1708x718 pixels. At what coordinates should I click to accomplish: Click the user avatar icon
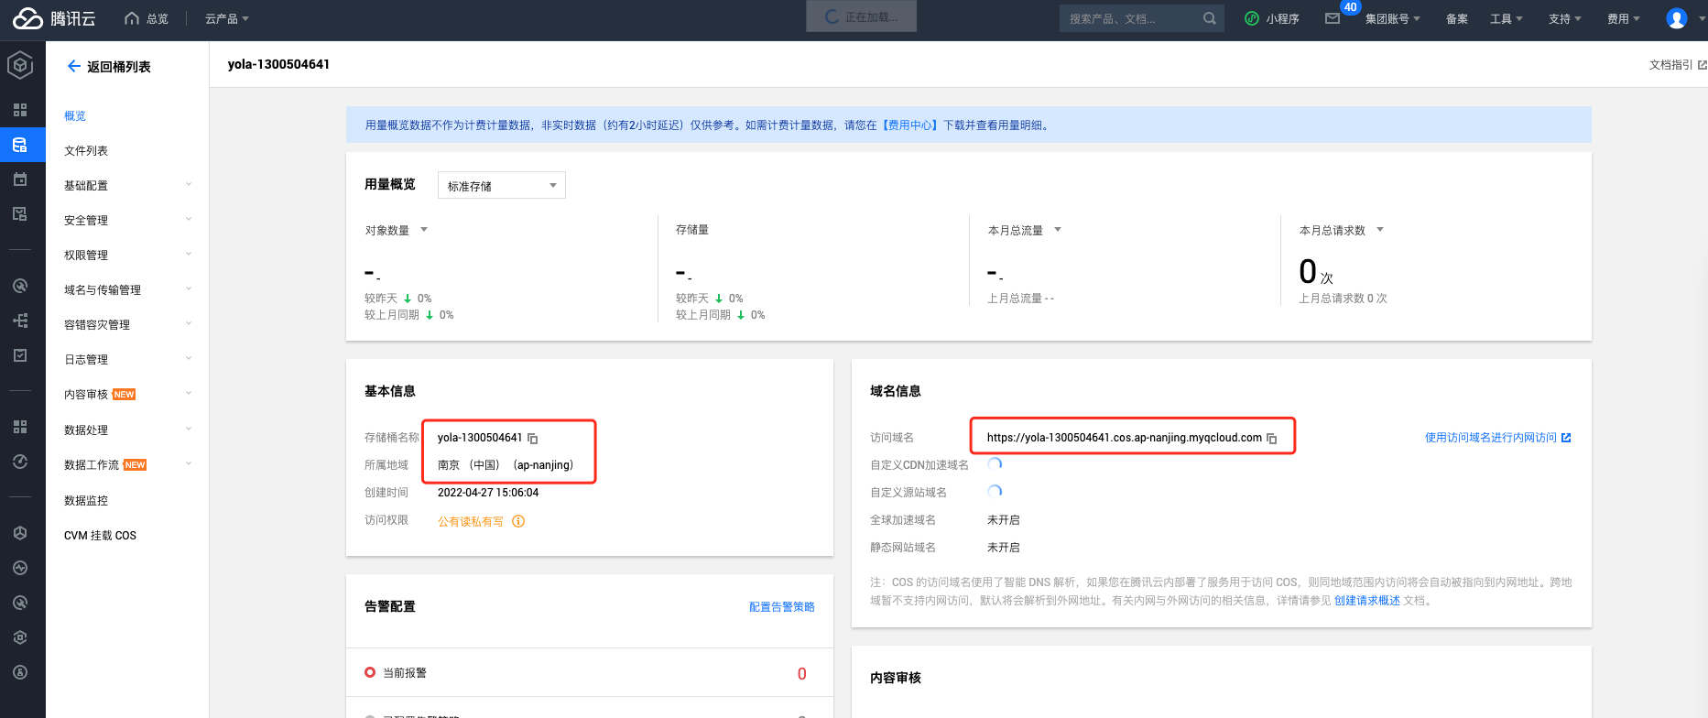coord(1676,18)
